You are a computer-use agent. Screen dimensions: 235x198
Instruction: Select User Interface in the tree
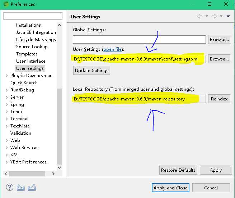pos(31,61)
